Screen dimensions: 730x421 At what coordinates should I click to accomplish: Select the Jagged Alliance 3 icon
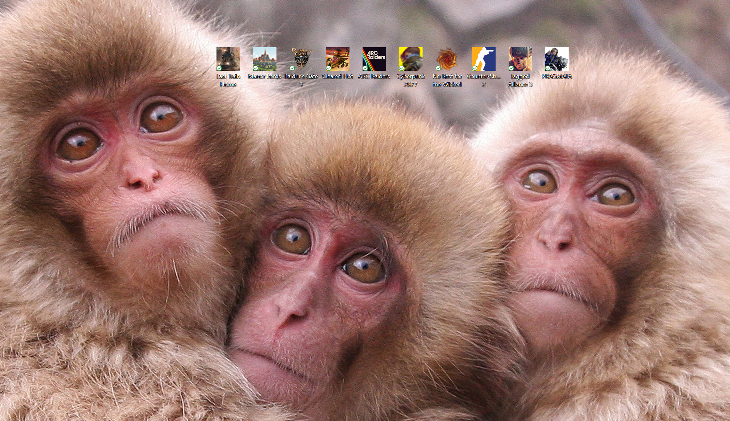(520, 59)
